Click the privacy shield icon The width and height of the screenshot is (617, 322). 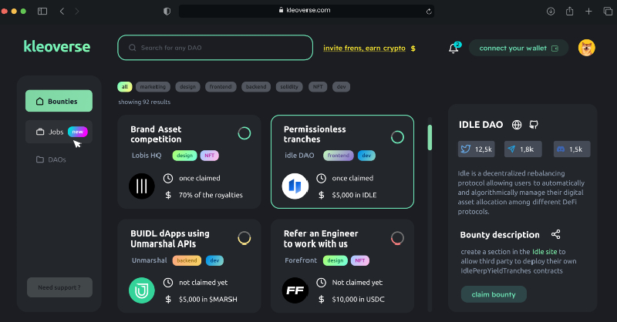point(167,11)
